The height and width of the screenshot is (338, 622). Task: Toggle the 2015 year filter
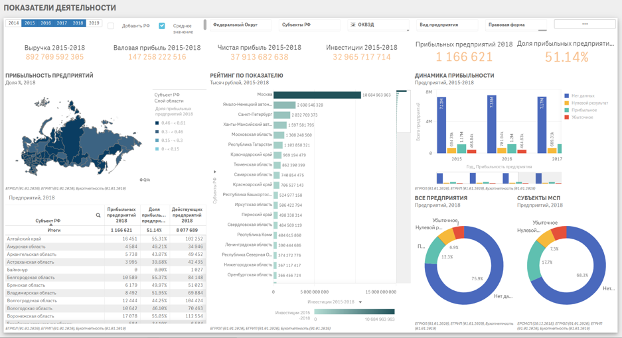click(30, 23)
